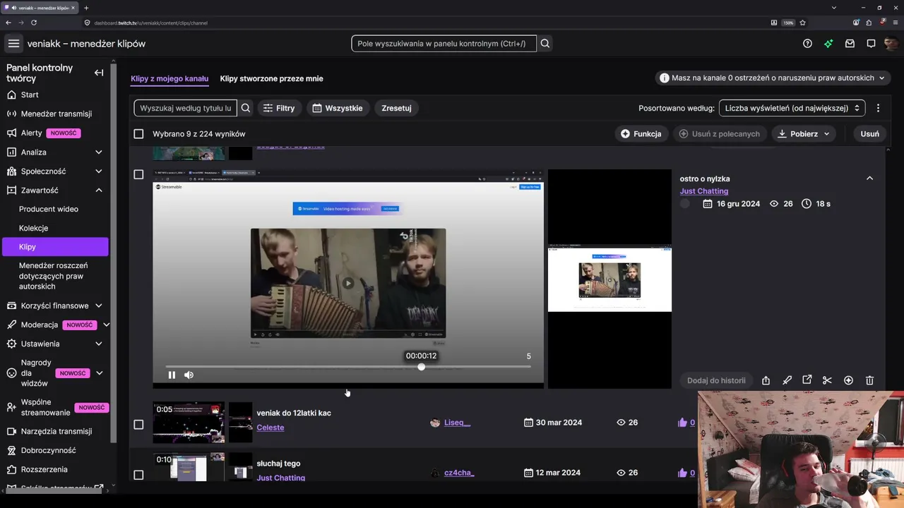Open the whispers chat bubble icon
The height and width of the screenshot is (508, 904).
871,44
